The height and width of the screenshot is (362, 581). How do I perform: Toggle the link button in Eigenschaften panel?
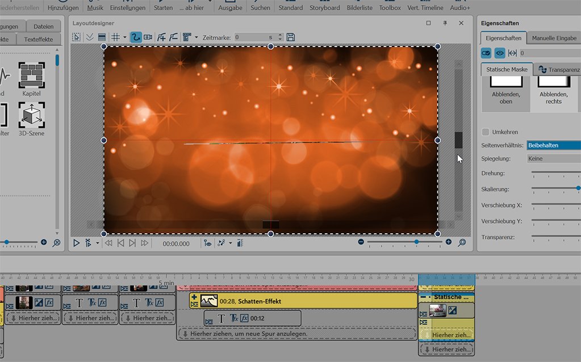click(x=486, y=53)
